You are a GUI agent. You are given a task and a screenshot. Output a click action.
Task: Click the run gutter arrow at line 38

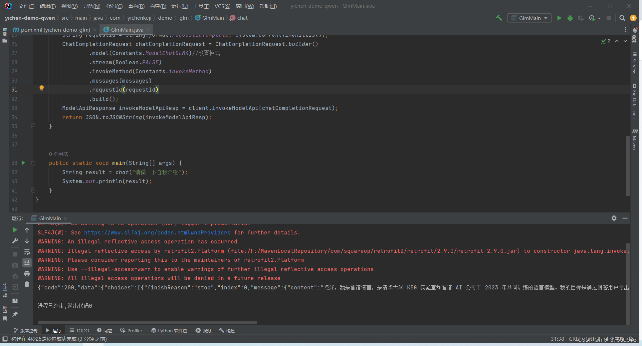click(23, 163)
